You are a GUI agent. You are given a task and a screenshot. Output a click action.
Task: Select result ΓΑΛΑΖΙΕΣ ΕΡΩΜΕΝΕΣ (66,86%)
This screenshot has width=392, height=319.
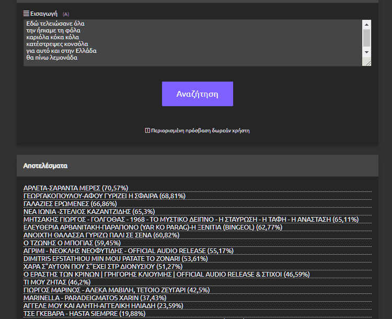point(70,203)
